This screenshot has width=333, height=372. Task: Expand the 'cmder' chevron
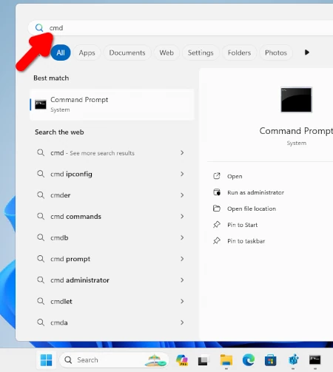182,195
